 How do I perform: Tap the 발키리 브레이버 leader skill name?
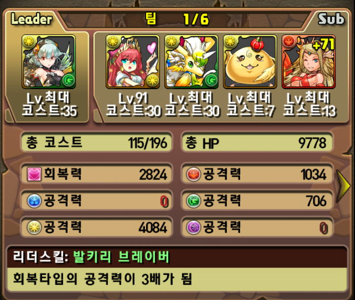(121, 257)
